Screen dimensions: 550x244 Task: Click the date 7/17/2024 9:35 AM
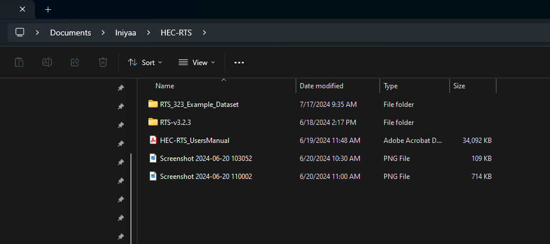click(x=328, y=105)
